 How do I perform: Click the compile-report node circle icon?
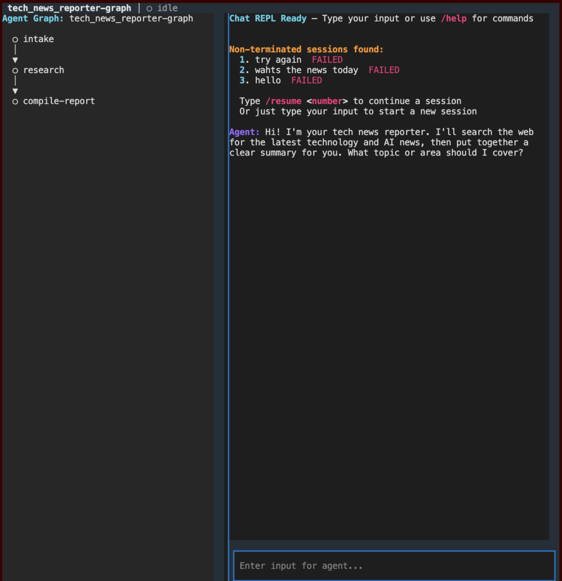[x=15, y=102]
